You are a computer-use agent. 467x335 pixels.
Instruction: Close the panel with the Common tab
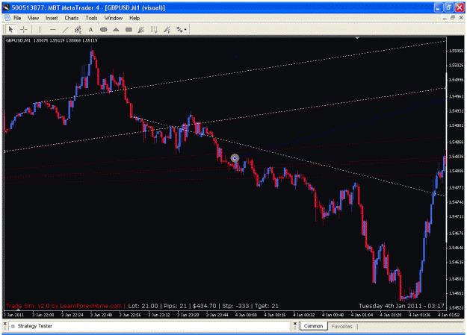pos(295,323)
